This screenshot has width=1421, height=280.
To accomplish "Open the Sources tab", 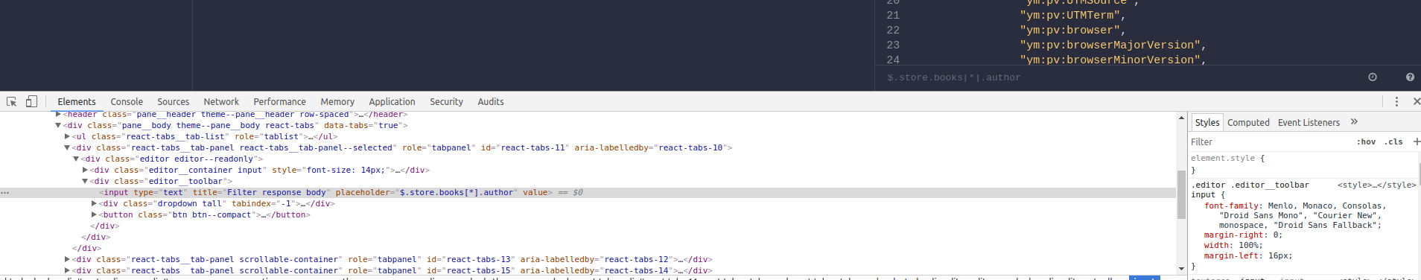I will pyautogui.click(x=173, y=102).
